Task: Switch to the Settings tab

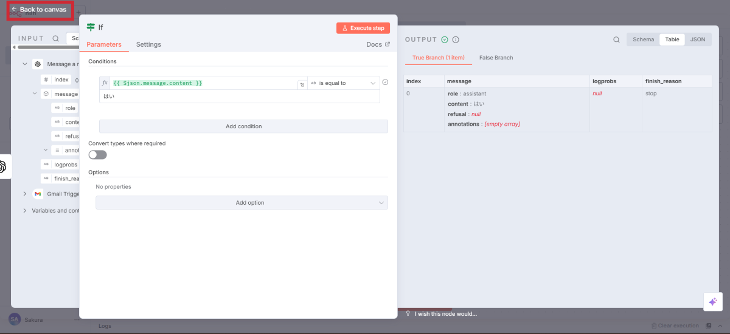Action: (148, 44)
